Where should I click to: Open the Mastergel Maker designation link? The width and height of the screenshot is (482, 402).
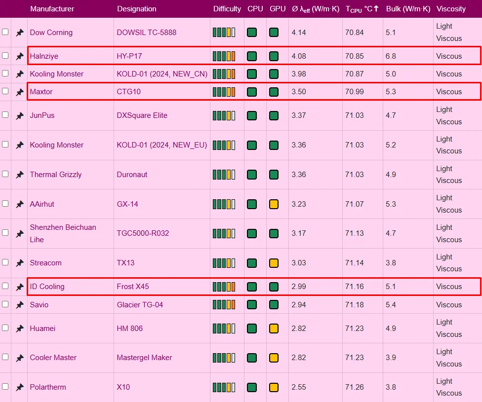[x=144, y=358]
